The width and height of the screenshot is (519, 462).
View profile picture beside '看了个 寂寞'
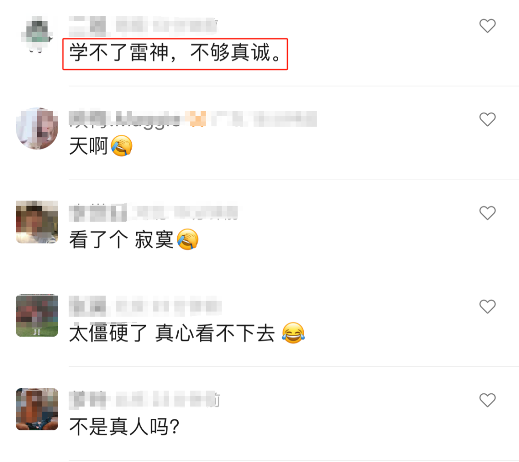pyautogui.click(x=37, y=222)
